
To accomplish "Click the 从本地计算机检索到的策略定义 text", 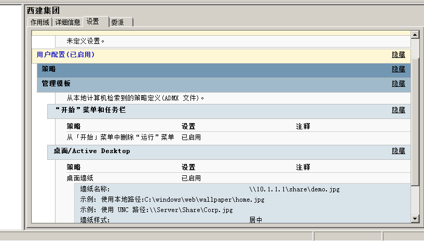I will (135, 98).
